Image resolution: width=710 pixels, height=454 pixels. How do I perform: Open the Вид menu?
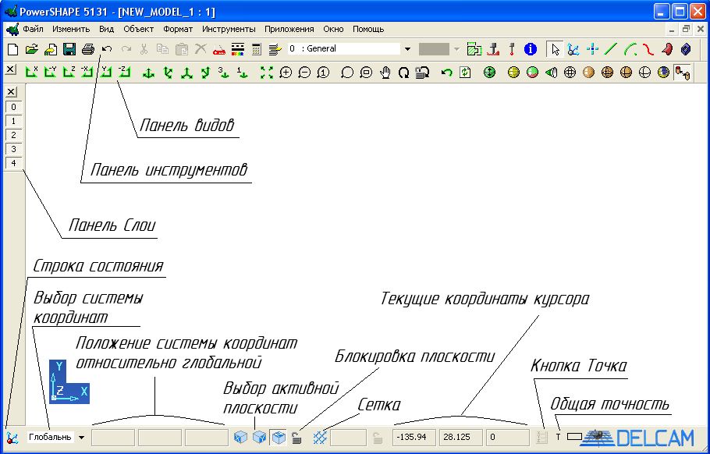coord(106,29)
